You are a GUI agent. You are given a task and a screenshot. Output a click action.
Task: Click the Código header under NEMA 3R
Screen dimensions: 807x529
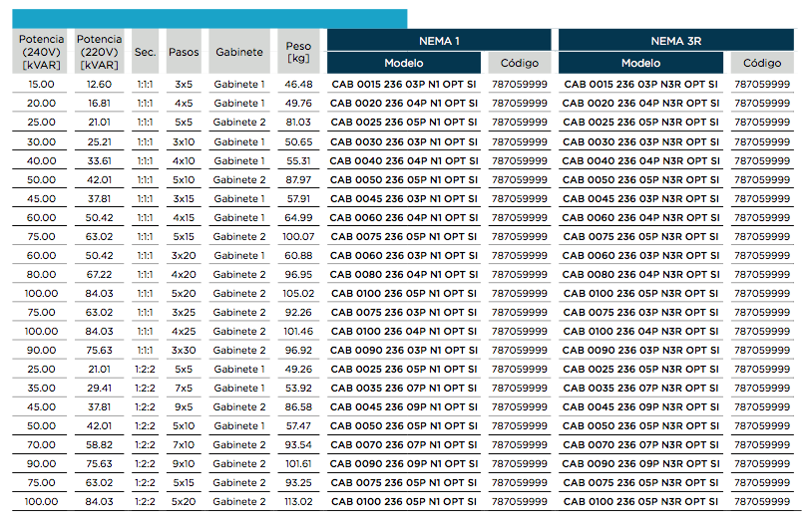(762, 63)
